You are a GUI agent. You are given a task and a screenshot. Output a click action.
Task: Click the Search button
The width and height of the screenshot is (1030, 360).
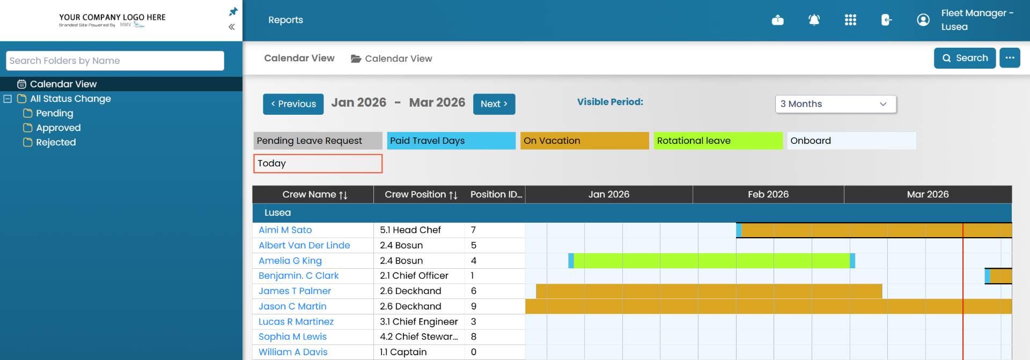(965, 58)
